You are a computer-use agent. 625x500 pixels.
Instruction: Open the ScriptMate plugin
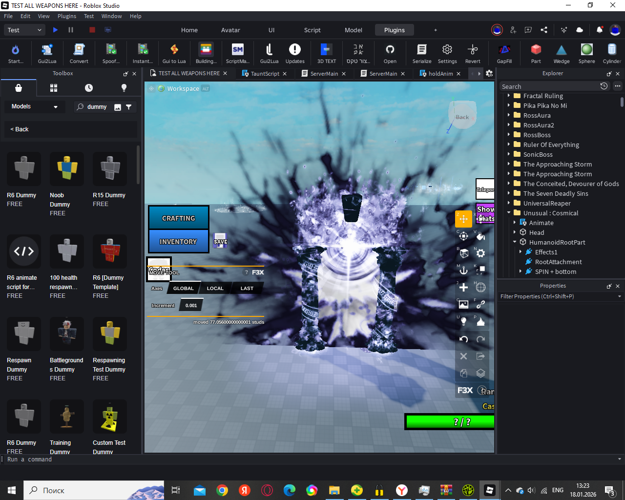pyautogui.click(x=237, y=53)
